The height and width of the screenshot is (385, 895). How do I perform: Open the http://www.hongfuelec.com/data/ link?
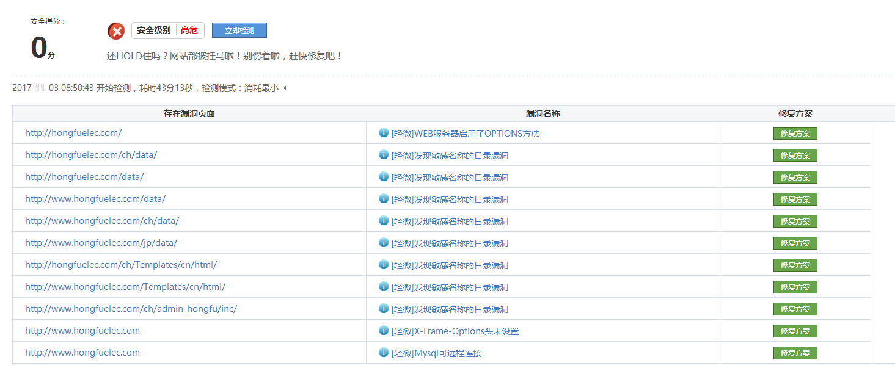95,199
